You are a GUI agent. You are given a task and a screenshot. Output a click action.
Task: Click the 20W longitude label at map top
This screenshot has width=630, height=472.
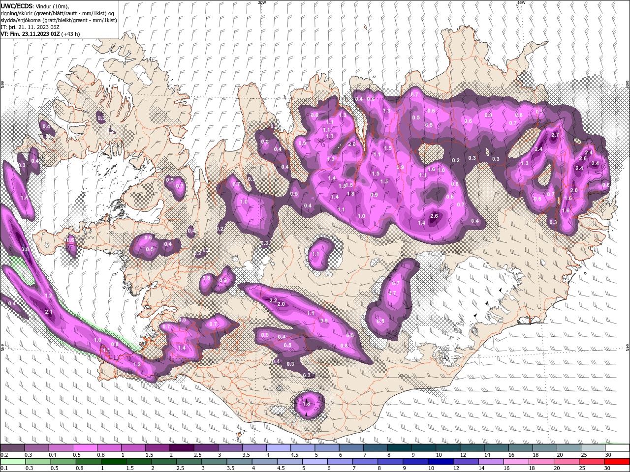tap(262, 2)
